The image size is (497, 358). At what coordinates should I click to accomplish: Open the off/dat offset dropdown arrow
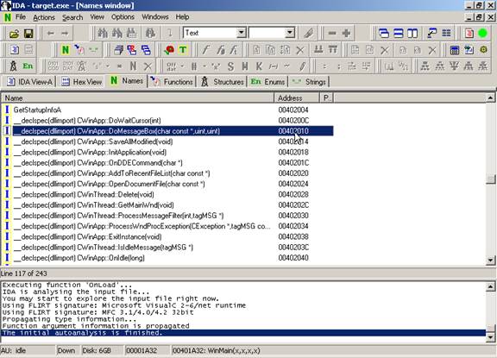[182, 66]
